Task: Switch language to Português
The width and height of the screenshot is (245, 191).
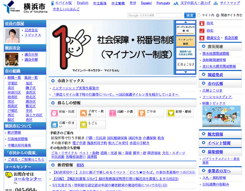Action: 163,3
